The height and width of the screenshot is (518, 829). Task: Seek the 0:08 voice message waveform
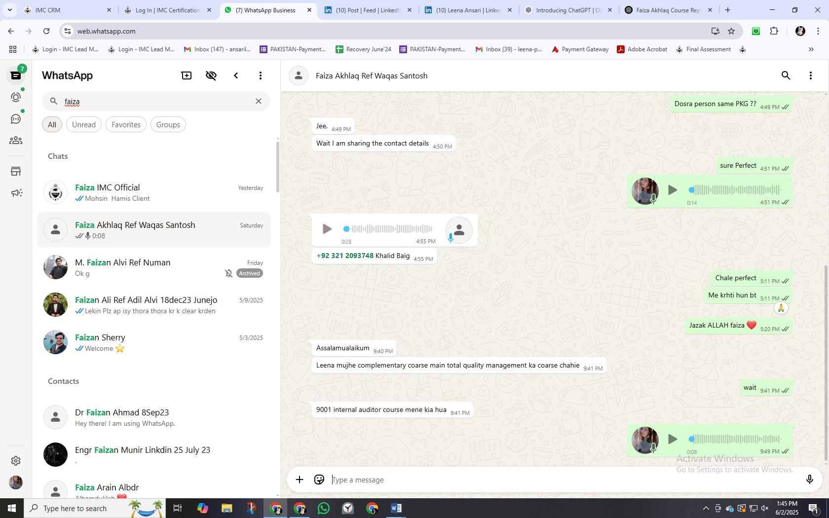pyautogui.click(x=735, y=439)
